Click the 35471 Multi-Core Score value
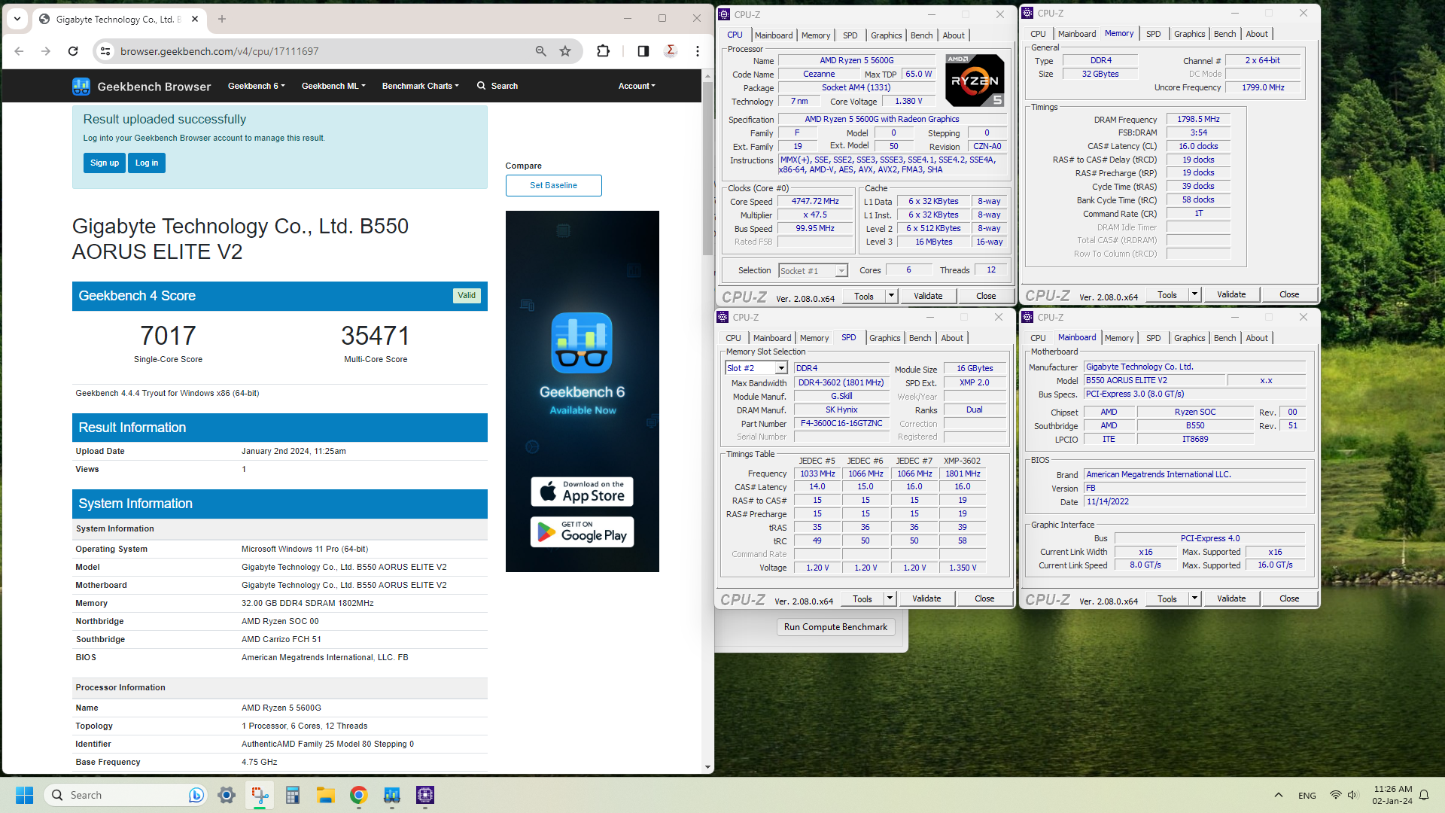 [376, 336]
